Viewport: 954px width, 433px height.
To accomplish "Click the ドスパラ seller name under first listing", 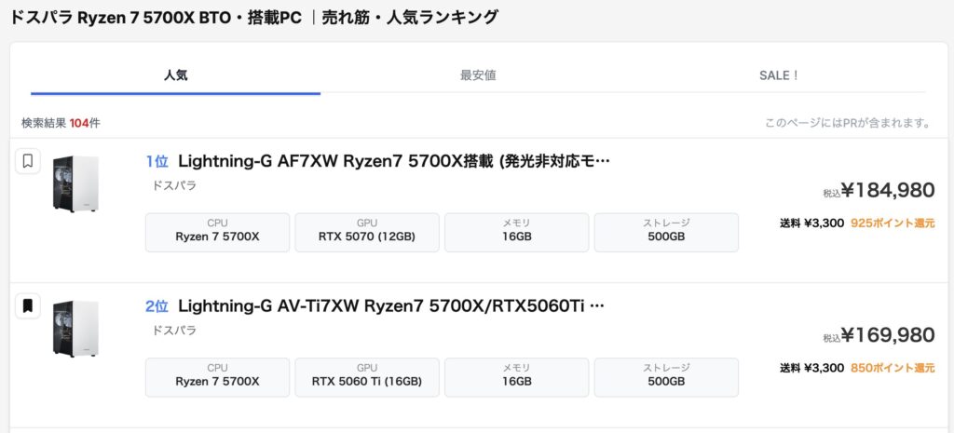I will [174, 185].
